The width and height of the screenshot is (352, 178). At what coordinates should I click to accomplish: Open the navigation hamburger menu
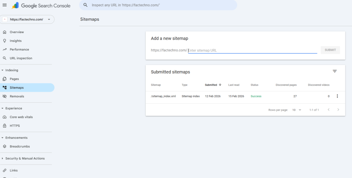4,5
